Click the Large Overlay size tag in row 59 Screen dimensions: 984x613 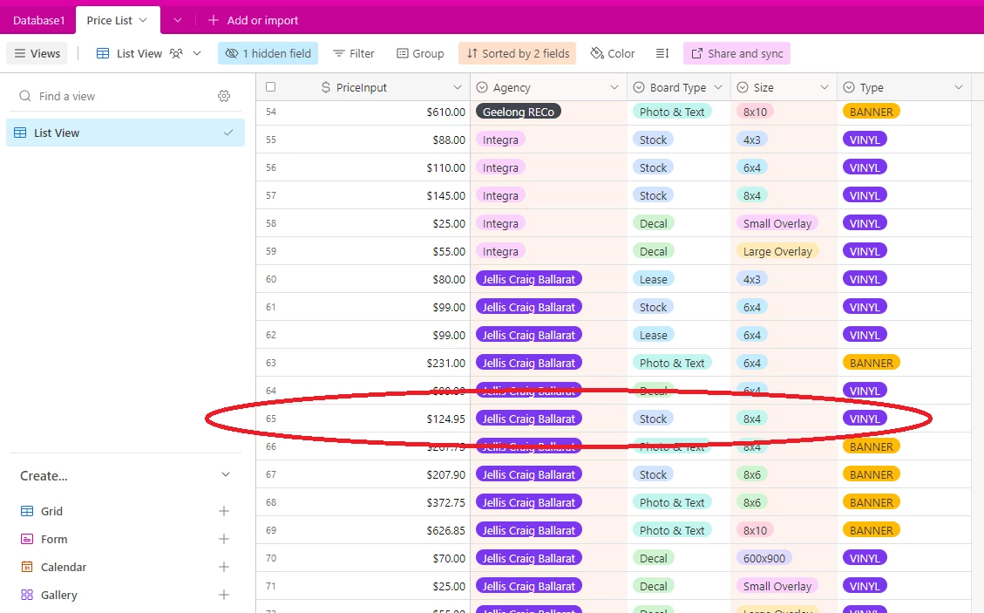pos(777,251)
